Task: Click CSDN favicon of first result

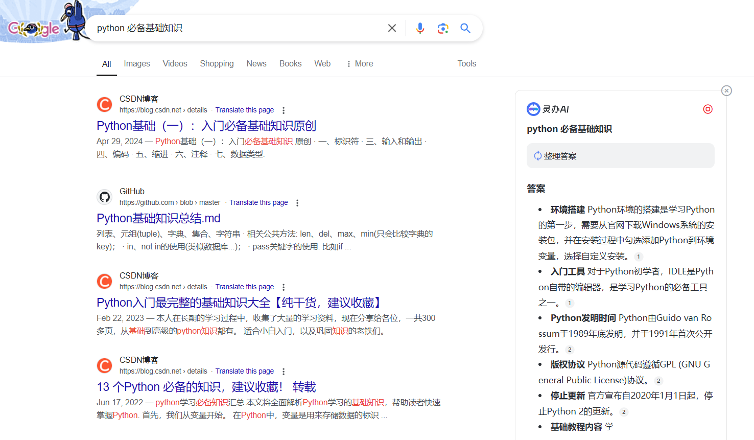Action: click(x=105, y=104)
